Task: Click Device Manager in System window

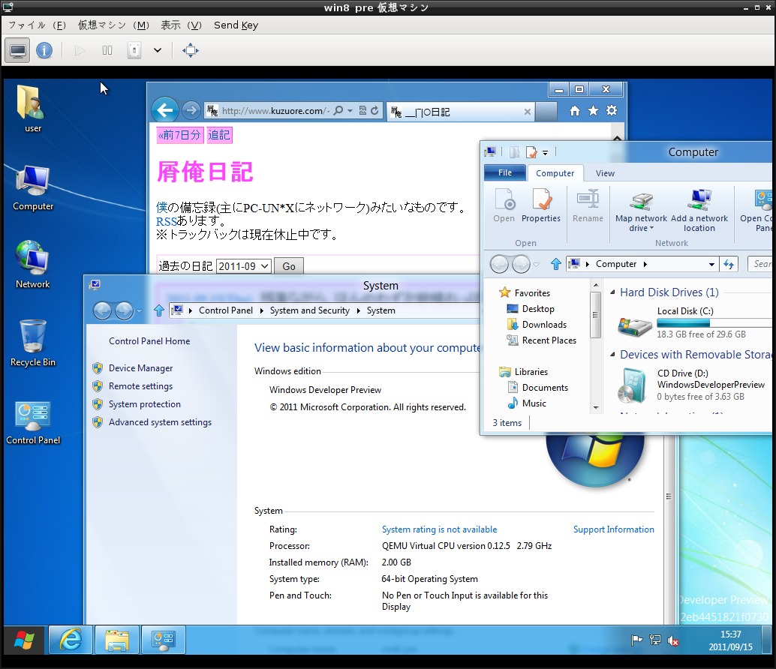Action: coord(140,368)
